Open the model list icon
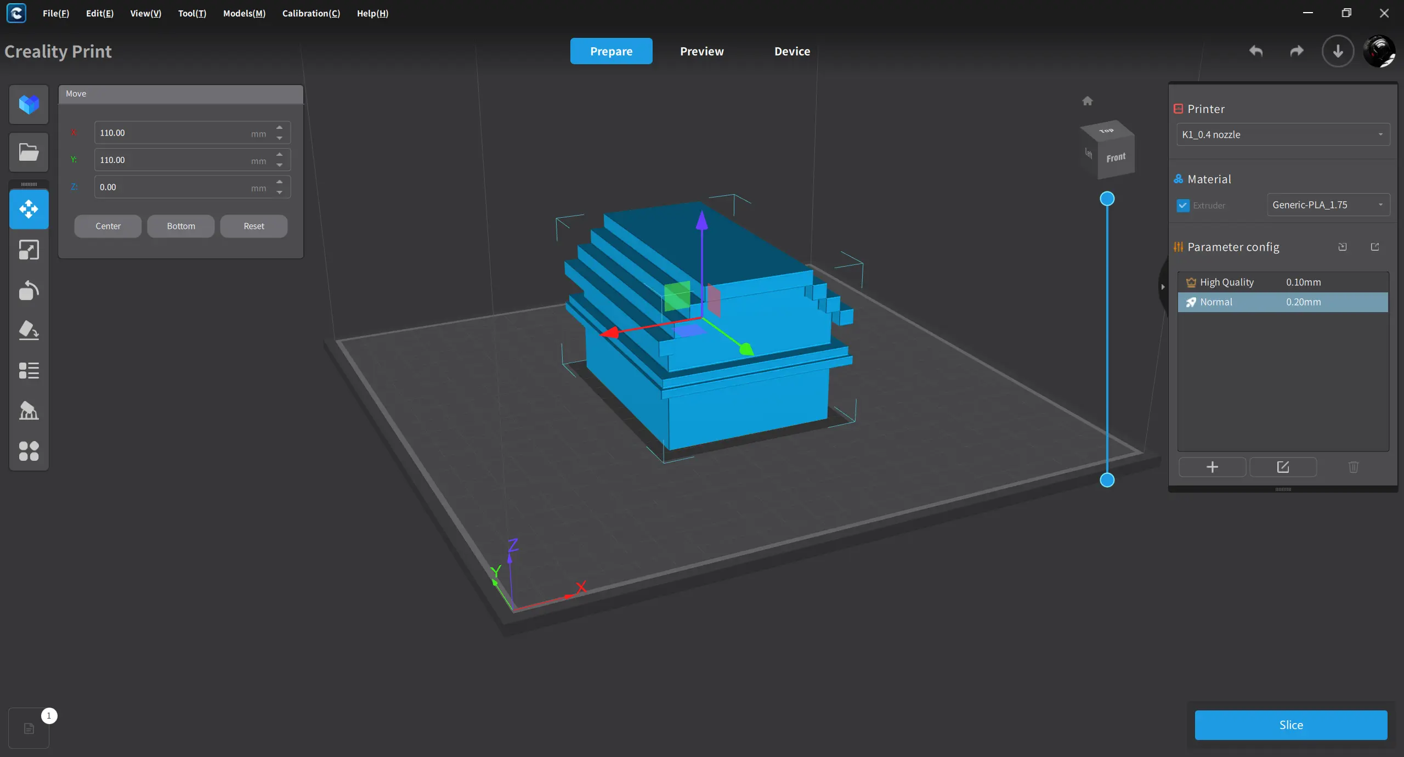 (29, 371)
